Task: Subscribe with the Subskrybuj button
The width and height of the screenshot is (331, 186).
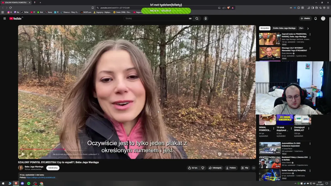Action: tap(53, 168)
